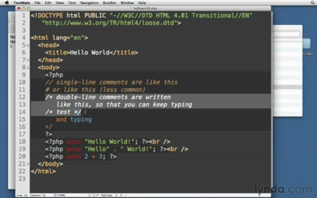Click the Hello World title text on line 6
The height and width of the screenshot is (198, 317).
pos(90,53)
